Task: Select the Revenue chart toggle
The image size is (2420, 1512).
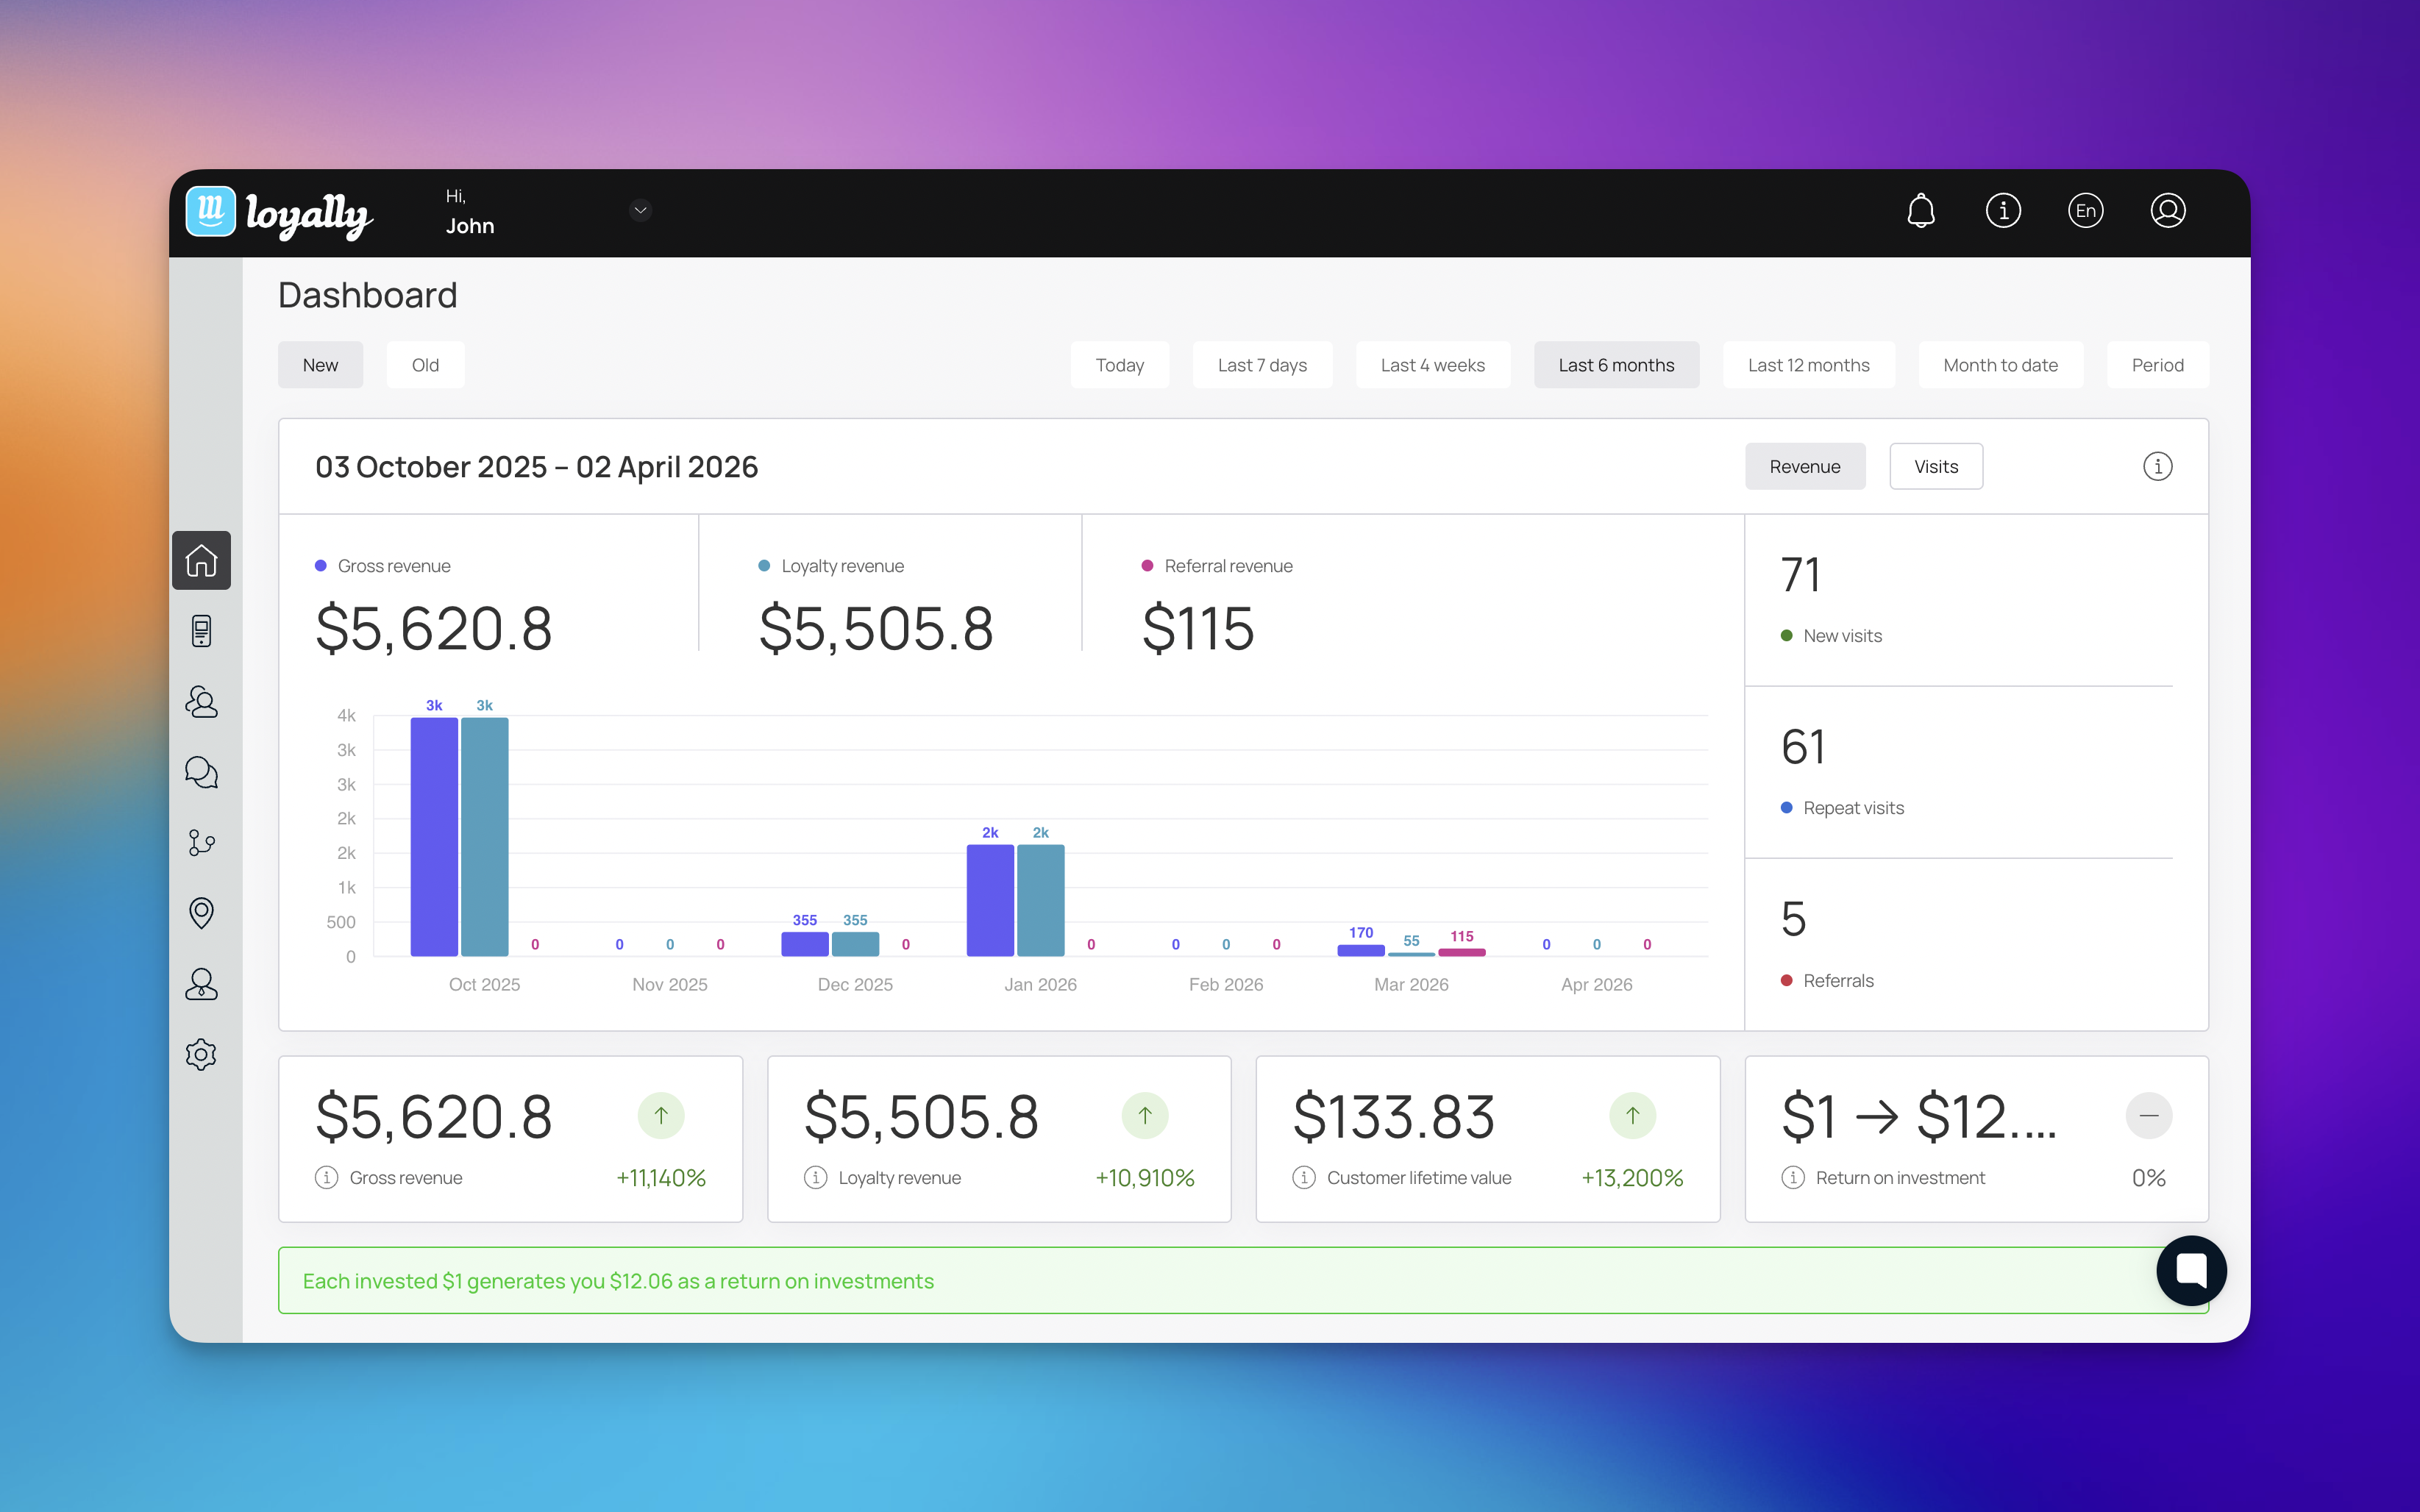Action: tap(1804, 467)
